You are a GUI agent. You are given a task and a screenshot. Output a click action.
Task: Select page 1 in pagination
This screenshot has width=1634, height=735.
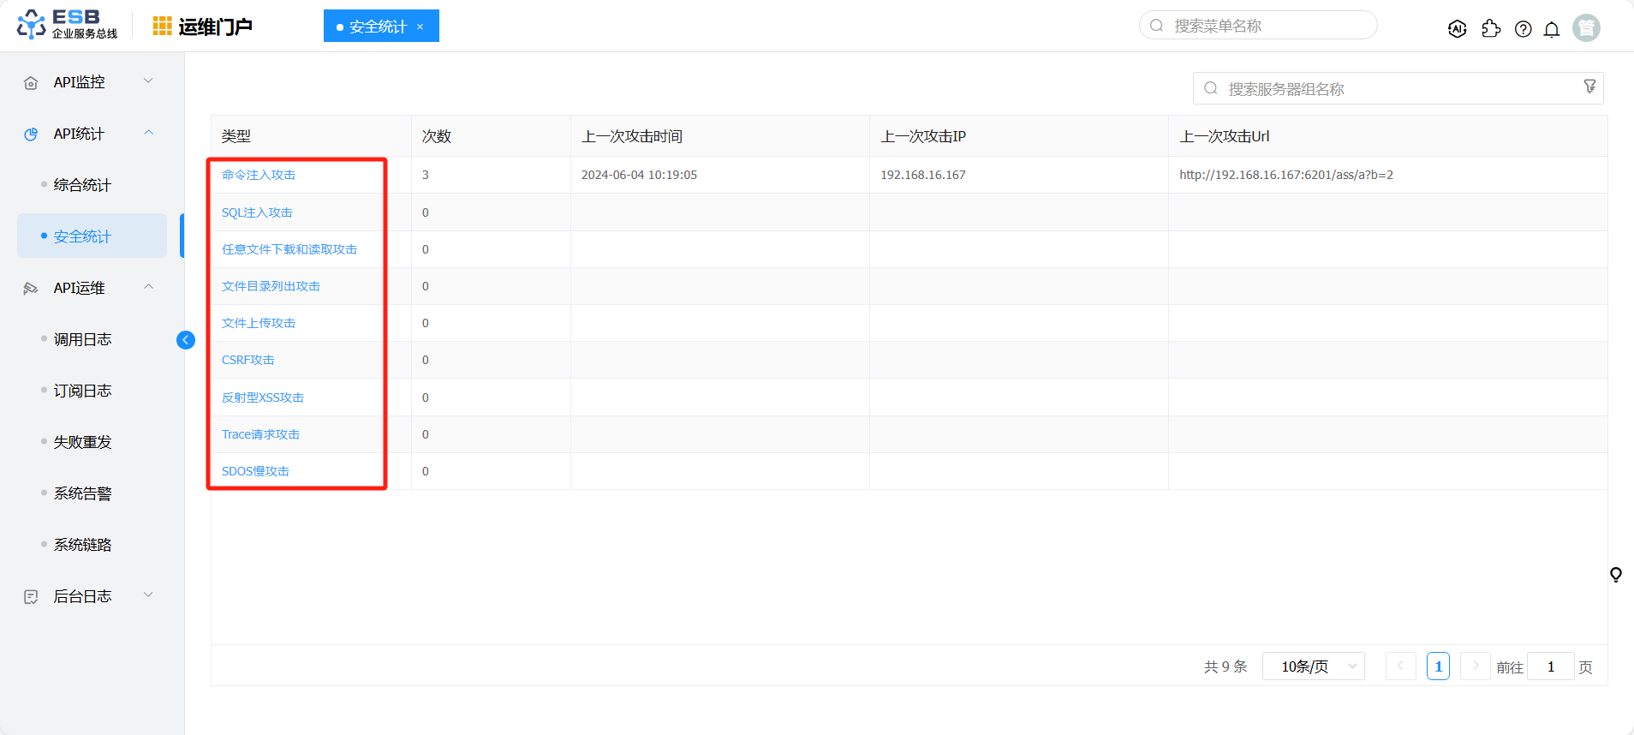pyautogui.click(x=1439, y=666)
